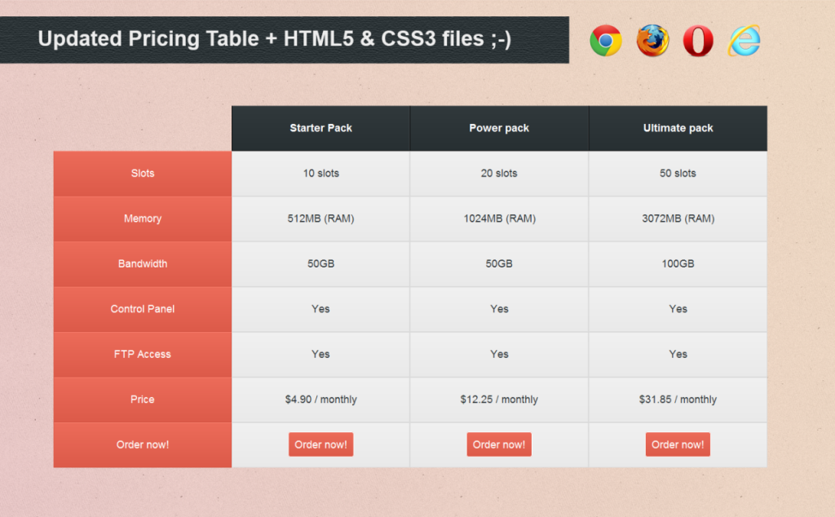Screen dimensions: 835x517
Task: Click the Opera browser icon
Action: (x=698, y=41)
